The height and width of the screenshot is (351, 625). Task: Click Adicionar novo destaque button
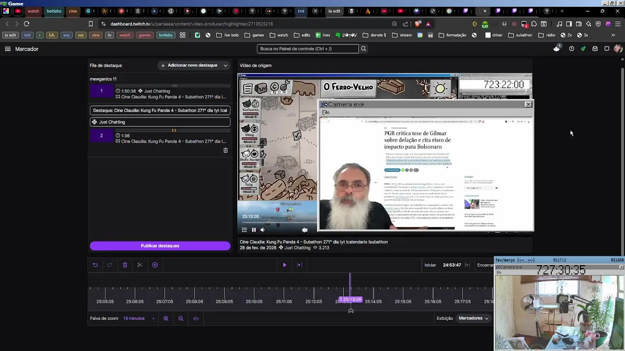189,65
